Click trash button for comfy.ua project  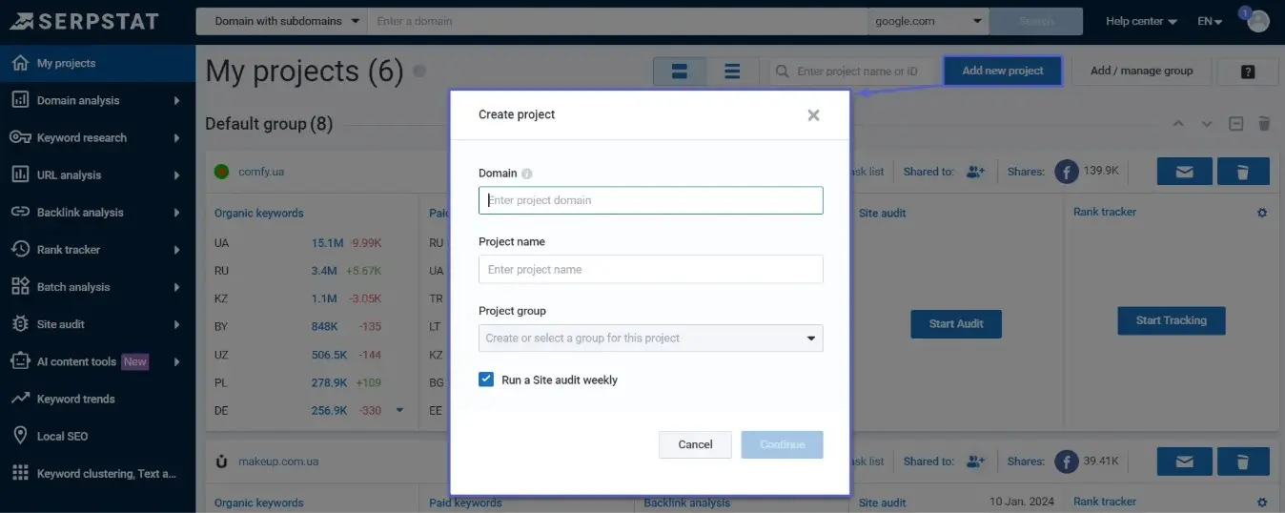point(1243,172)
